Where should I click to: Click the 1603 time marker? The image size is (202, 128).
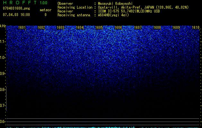click(61, 28)
